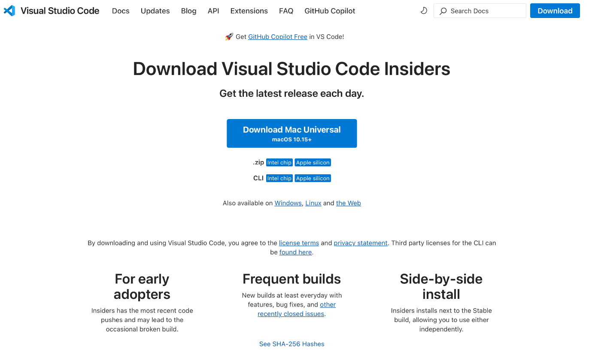The width and height of the screenshot is (601, 355).
Task: Click the Download Mac Universal button
Action: click(292, 133)
